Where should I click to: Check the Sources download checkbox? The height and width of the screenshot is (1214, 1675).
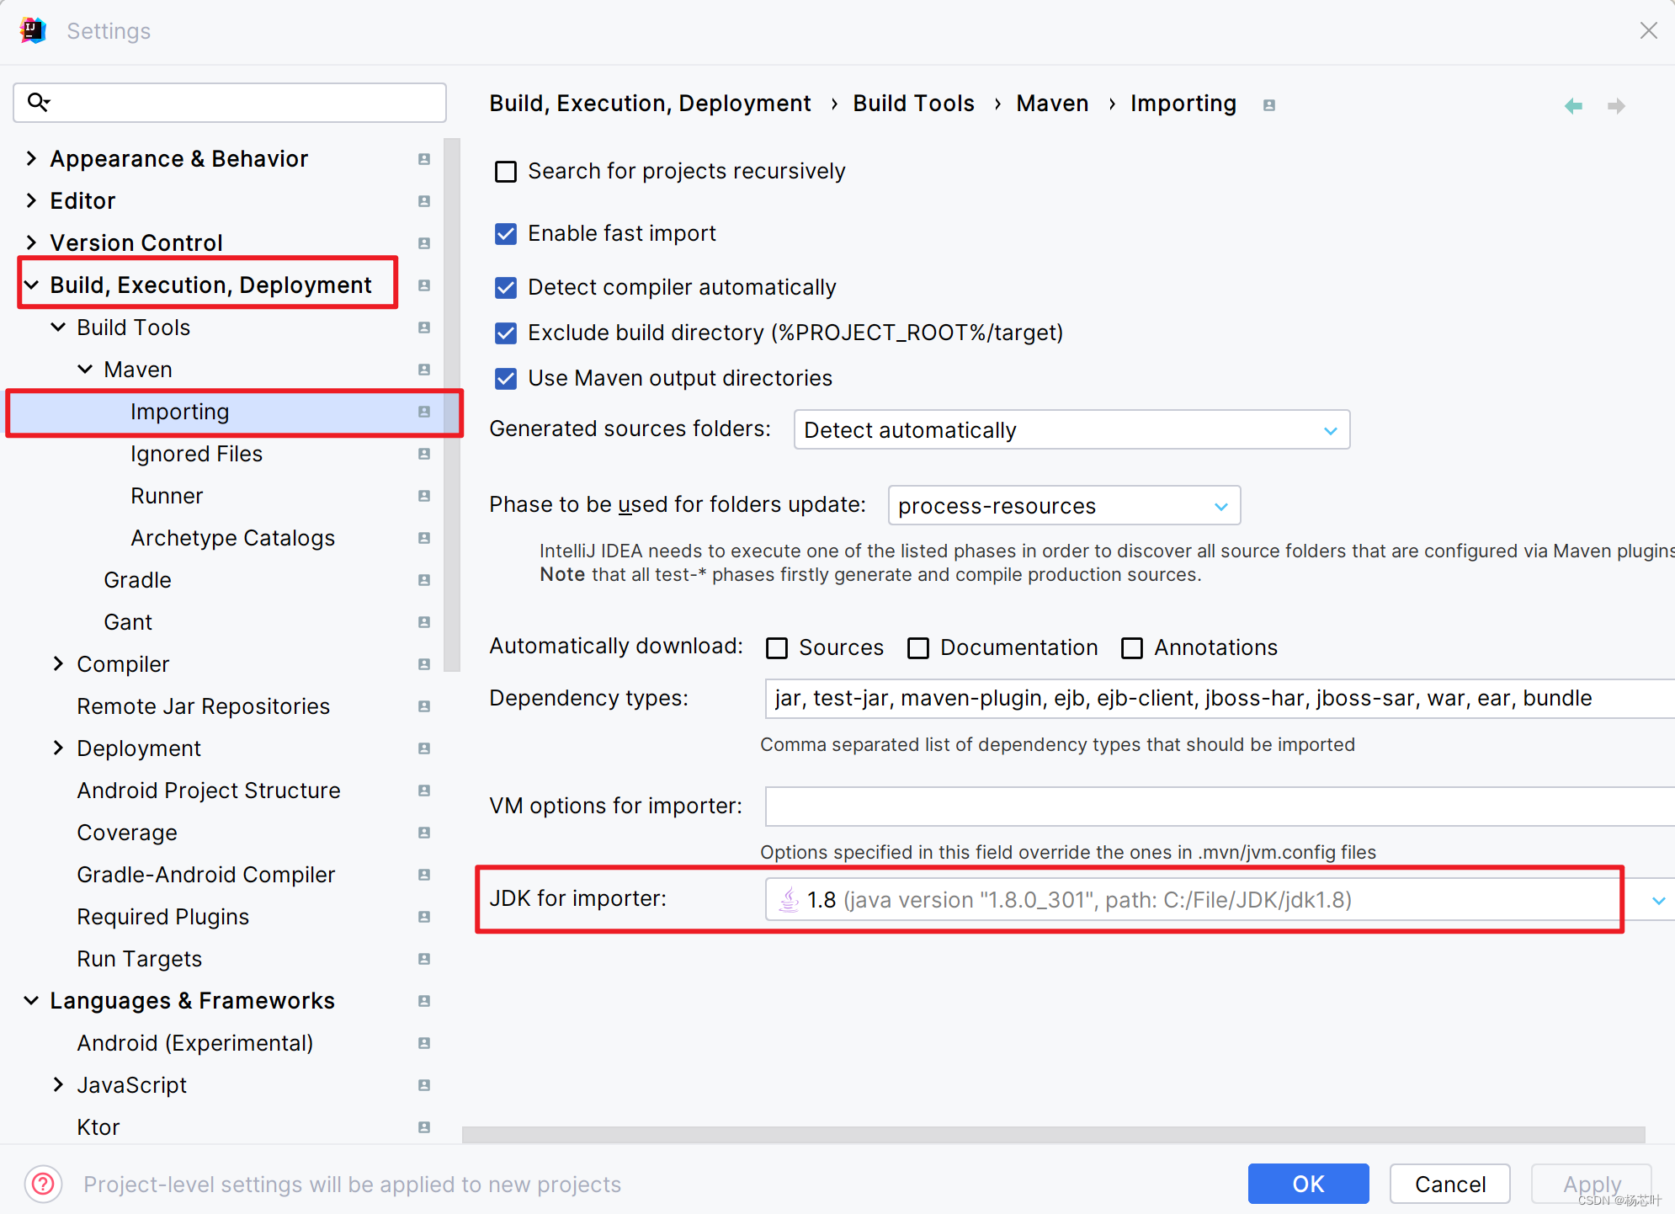[777, 648]
